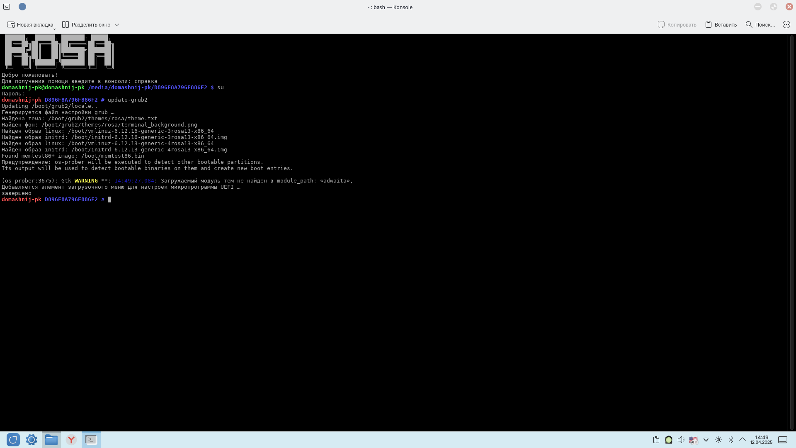Click the terminal vertical scrollbar
796x448 pixels.
click(791, 232)
